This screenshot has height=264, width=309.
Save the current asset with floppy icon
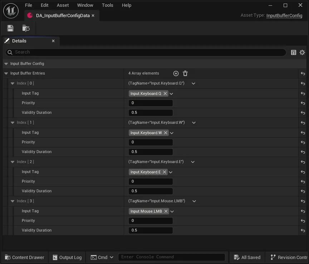[x=10, y=28]
